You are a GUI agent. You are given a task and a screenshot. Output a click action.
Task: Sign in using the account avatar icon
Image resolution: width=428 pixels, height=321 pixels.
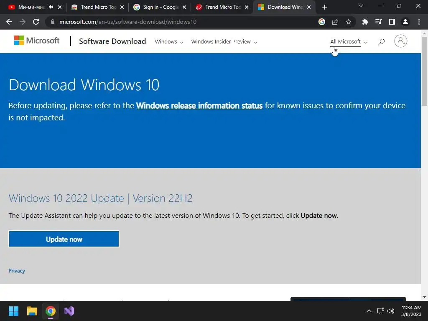[401, 41]
